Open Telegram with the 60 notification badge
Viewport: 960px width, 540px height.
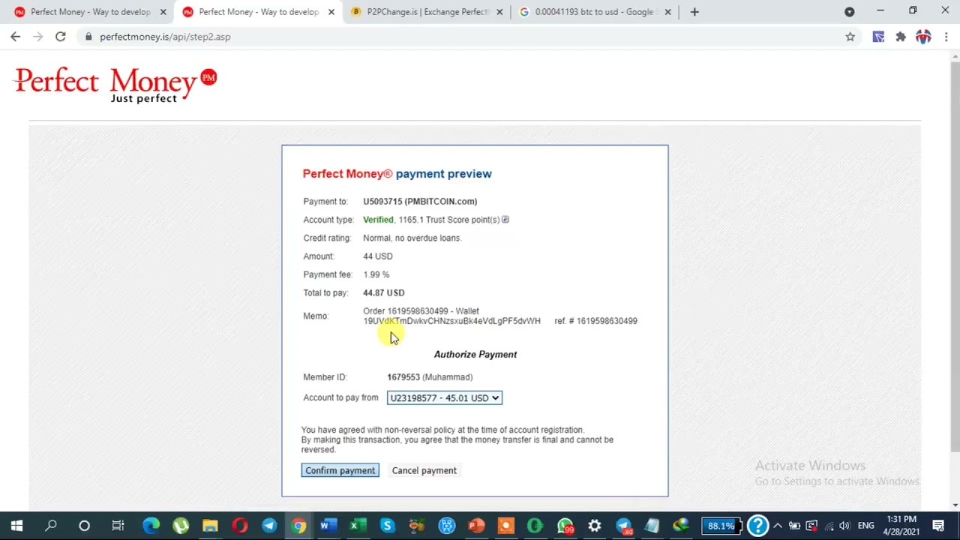tap(624, 526)
